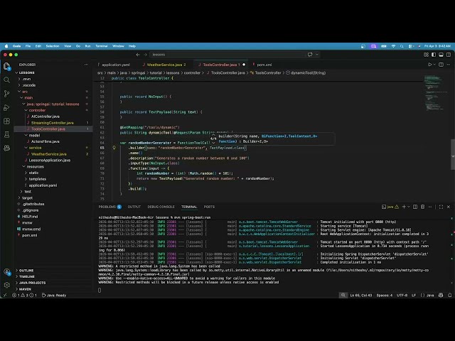The height and width of the screenshot is (341, 455).
Task: Maximize the panel size
Action: (441, 207)
